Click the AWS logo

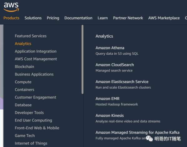(x=11, y=7)
